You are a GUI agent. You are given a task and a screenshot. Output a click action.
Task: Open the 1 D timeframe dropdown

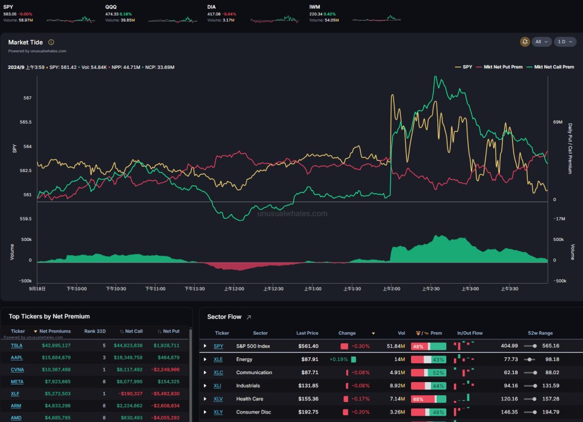(x=565, y=42)
